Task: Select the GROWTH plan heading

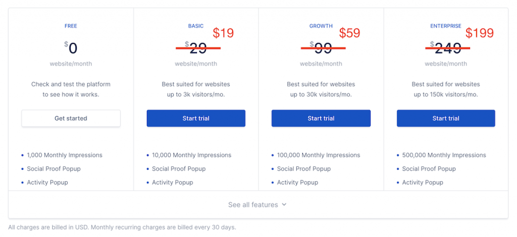Action: click(x=321, y=26)
